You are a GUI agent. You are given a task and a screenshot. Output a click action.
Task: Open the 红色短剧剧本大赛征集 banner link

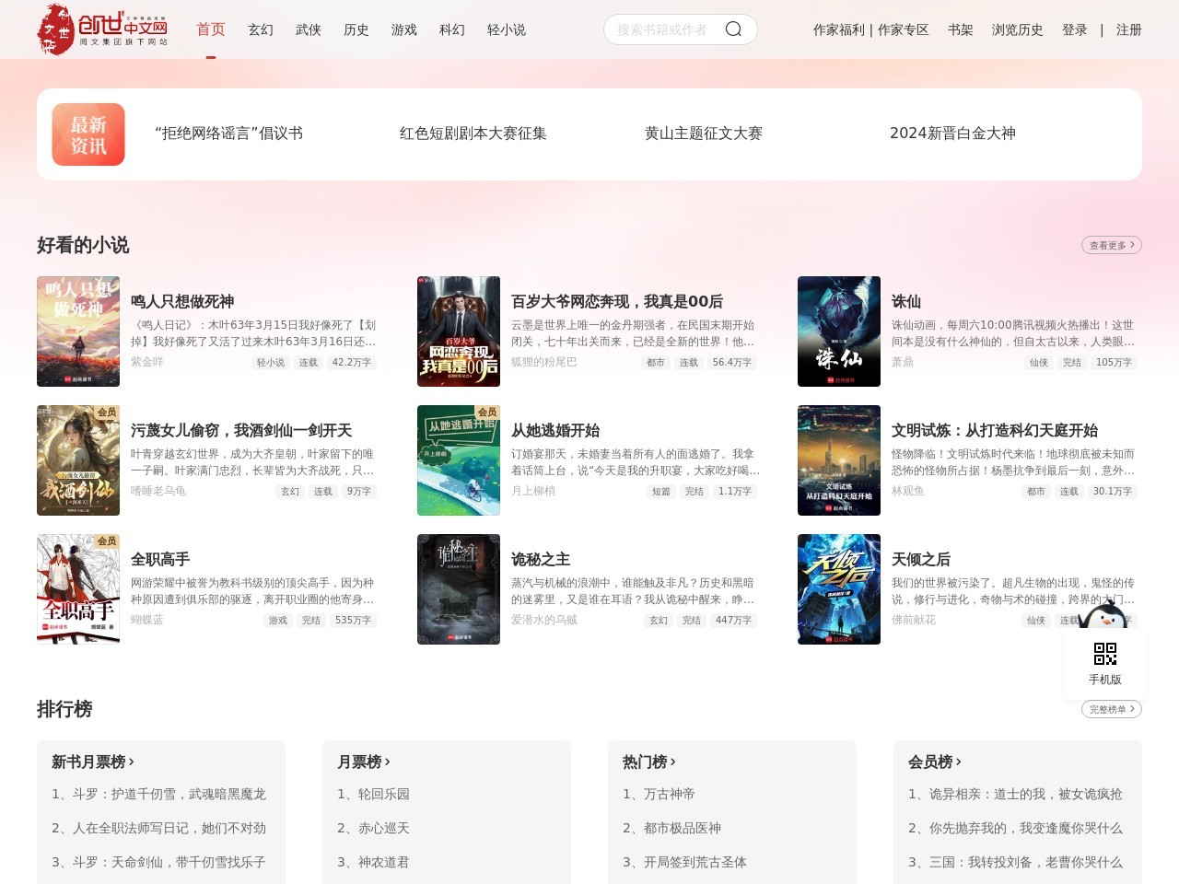[x=473, y=134]
